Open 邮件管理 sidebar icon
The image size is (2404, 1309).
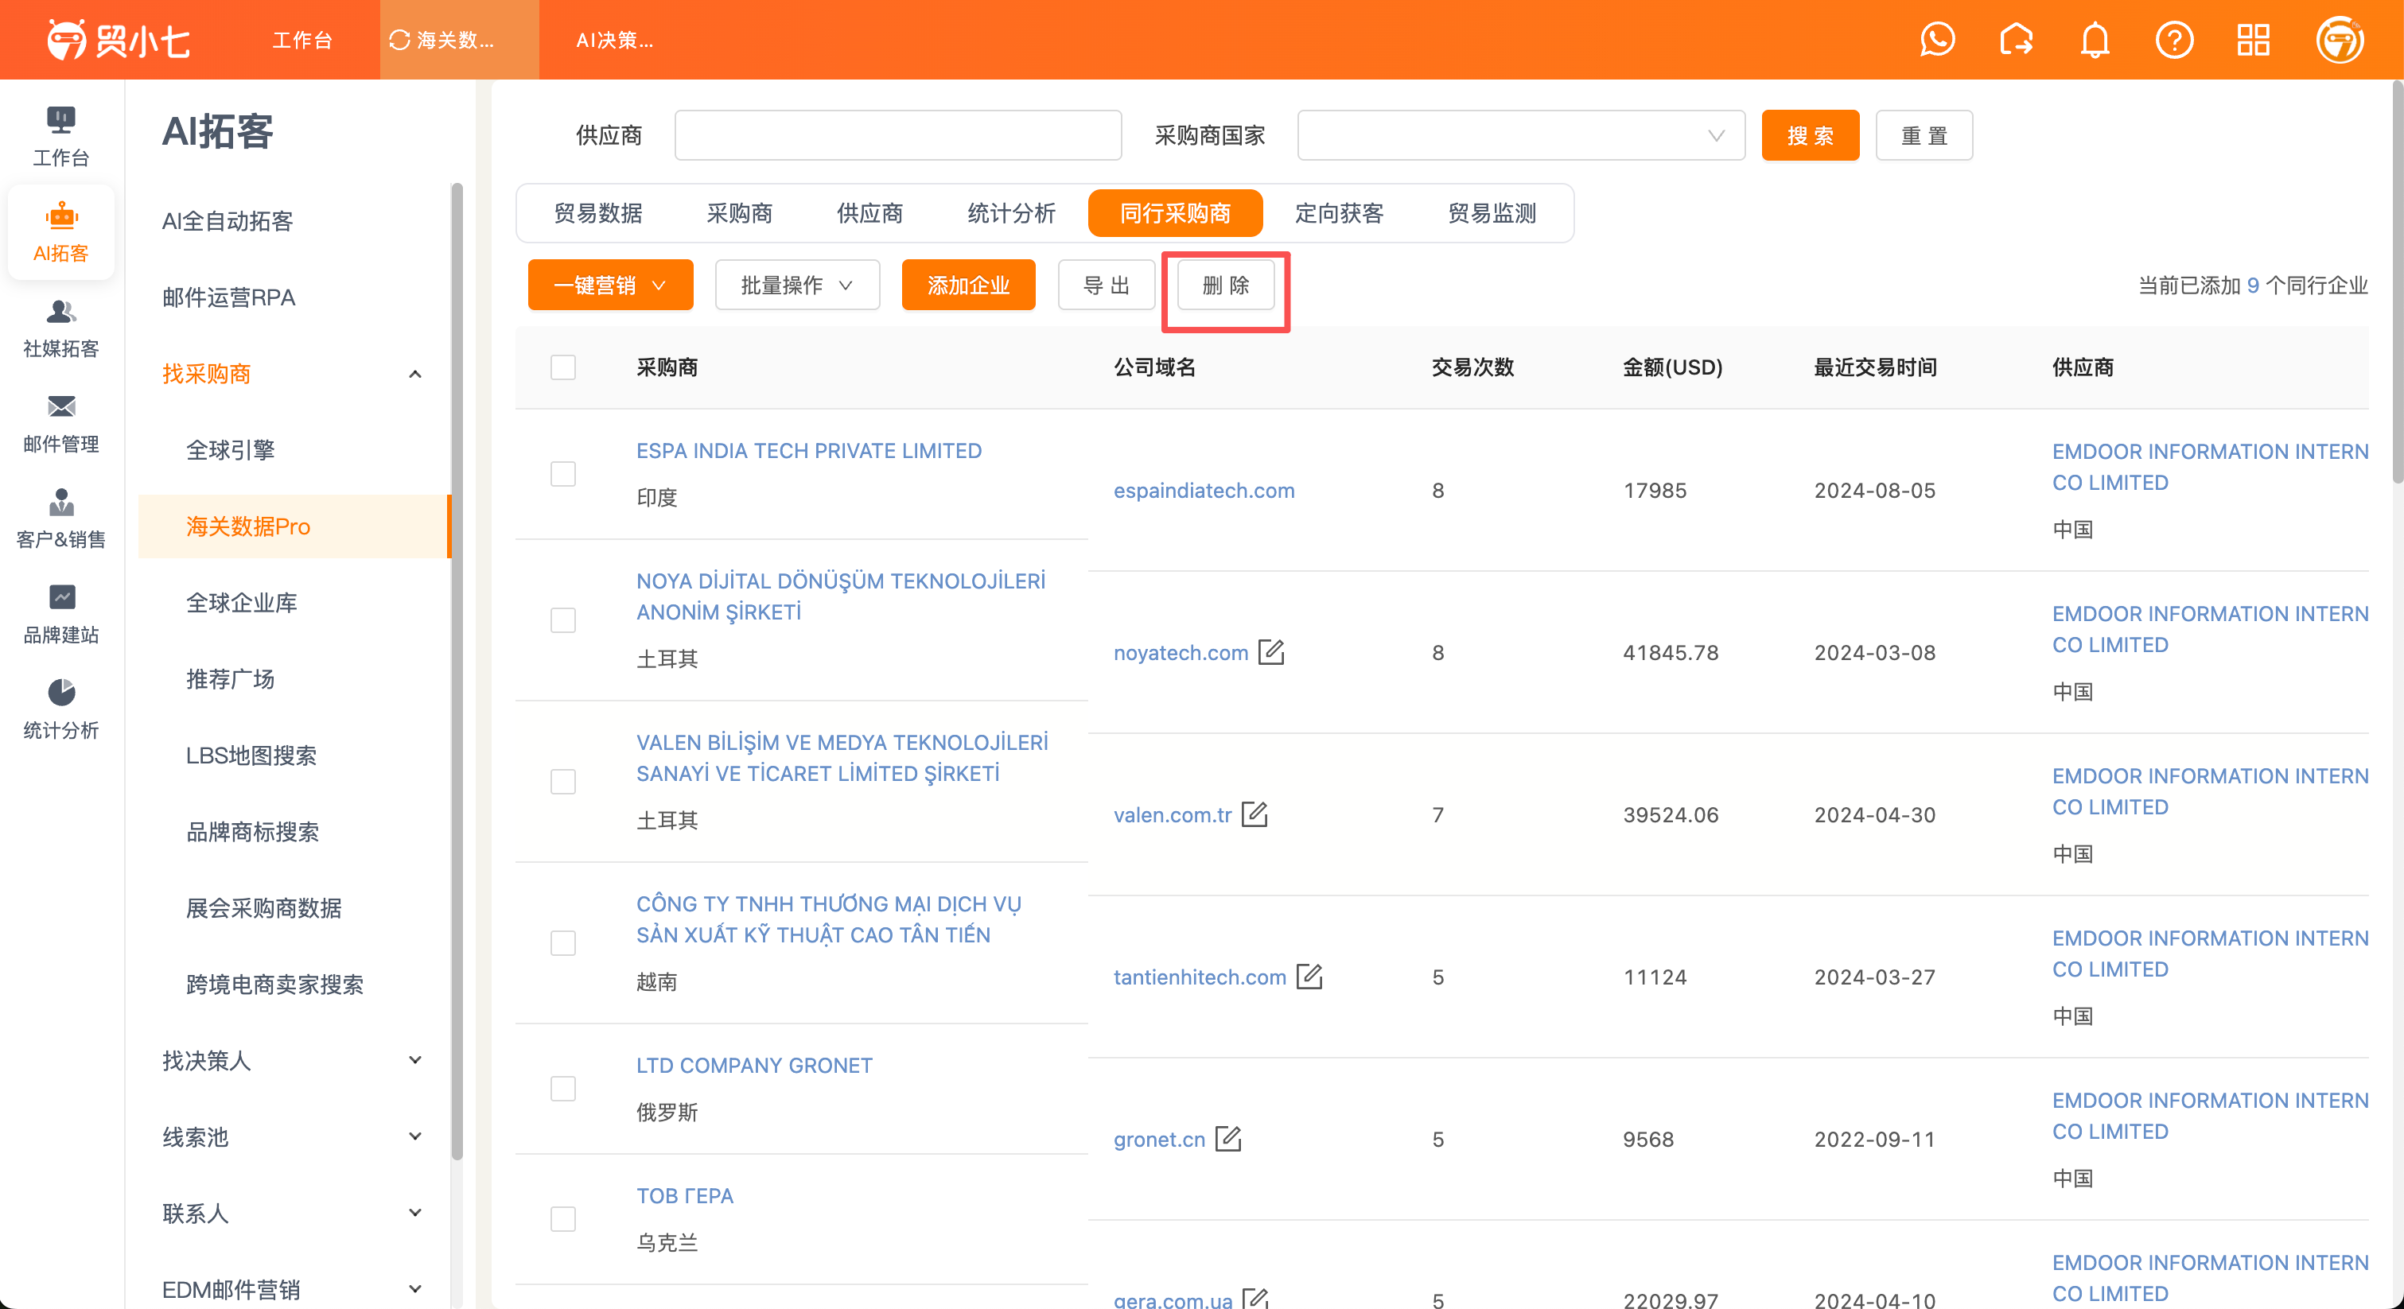tap(60, 424)
